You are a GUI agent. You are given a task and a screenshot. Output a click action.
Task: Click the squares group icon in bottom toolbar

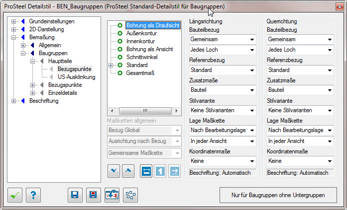pyautogui.click(x=130, y=195)
